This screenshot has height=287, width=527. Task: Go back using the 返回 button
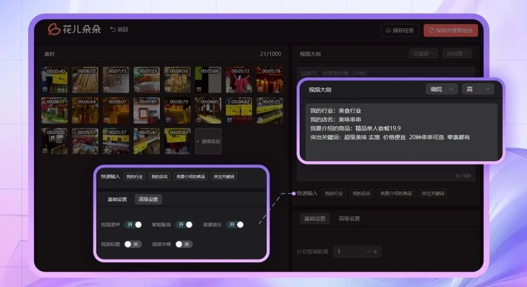point(119,30)
